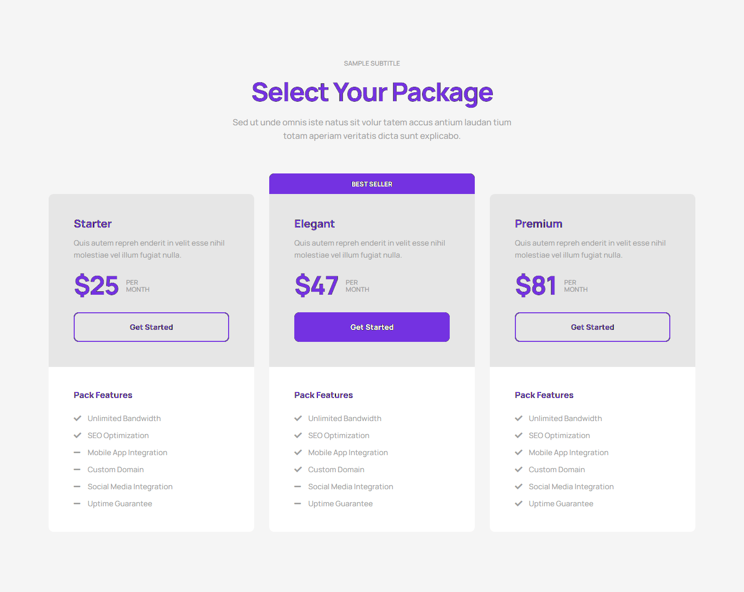
Task: Click dash icon beside Starter's Mobile App Integration
Action: coord(77,453)
